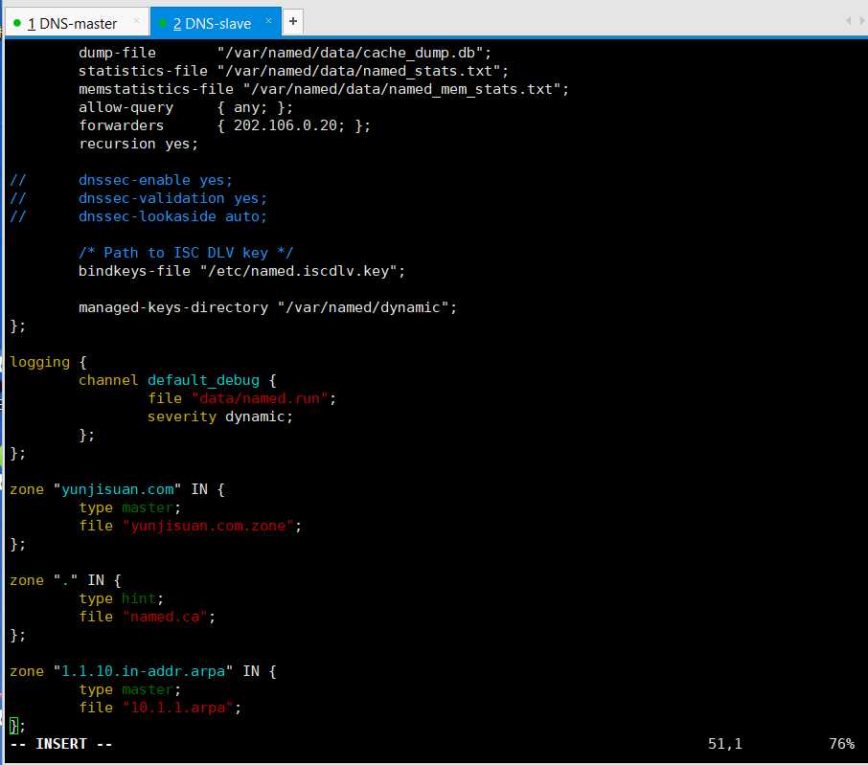Click bindkeys-file named.iscdlv.key line
Screen dimensions: 868x765
(241, 271)
